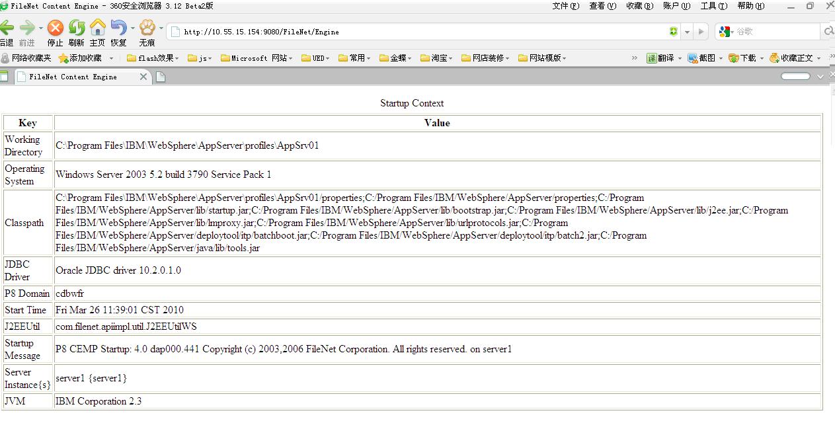
Task: Open the 工具(T) menu
Action: (714, 6)
